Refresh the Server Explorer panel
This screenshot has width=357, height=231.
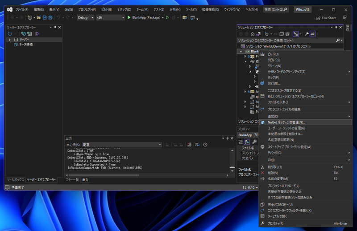pos(10,34)
